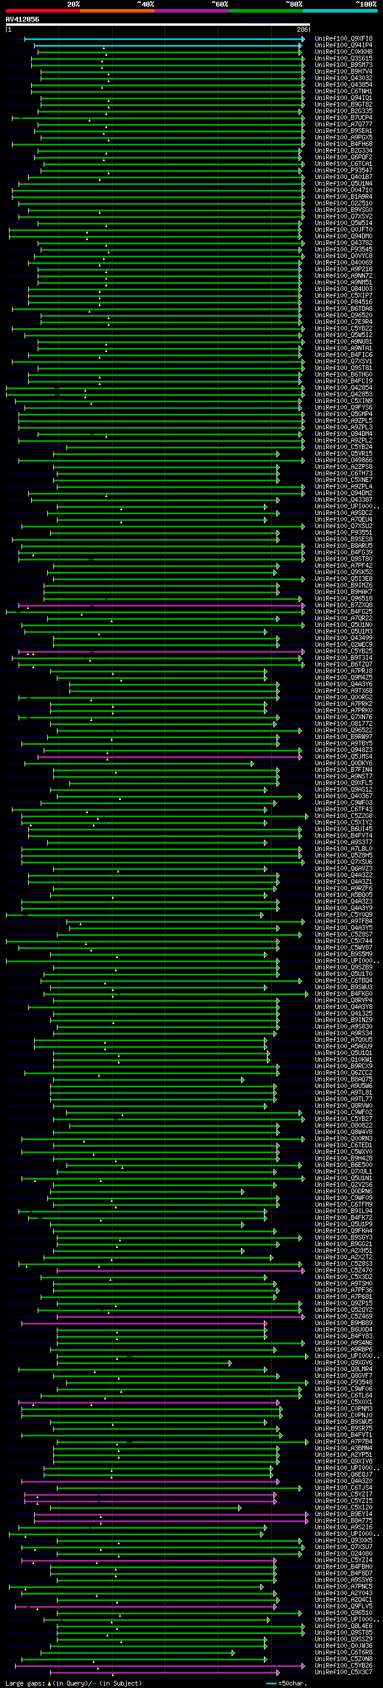The image size is (383, 1688).
Task: Select hit label UniRef100_C6TNH1
Action: [344, 91]
